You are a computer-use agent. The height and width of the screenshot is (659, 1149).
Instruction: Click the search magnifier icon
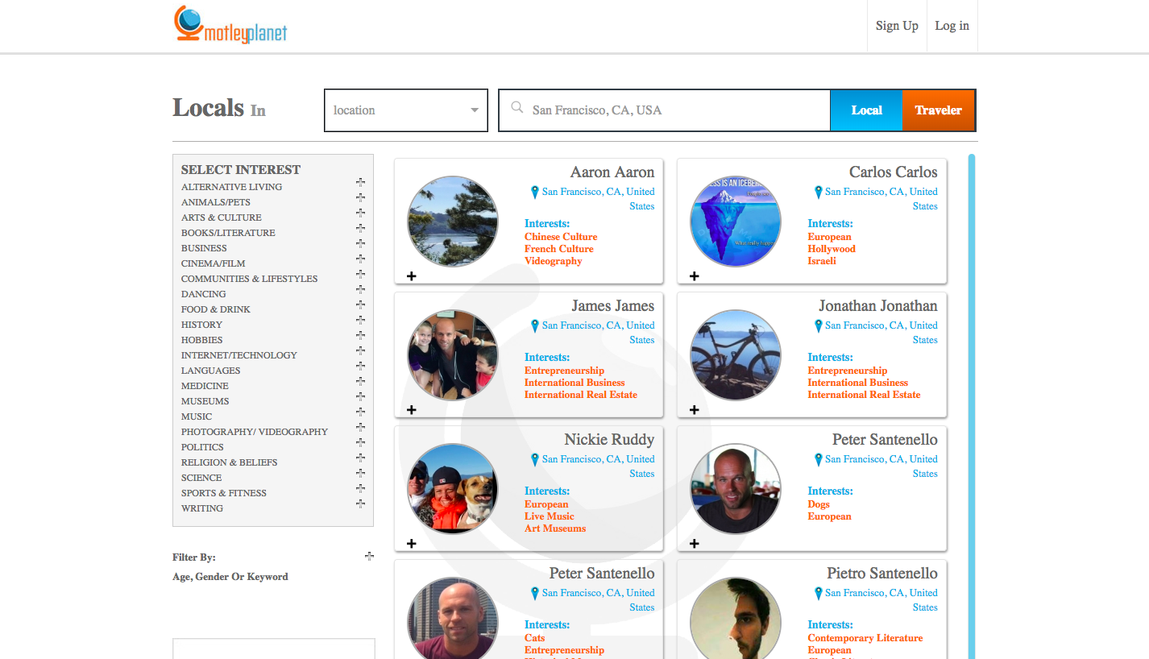(x=517, y=108)
